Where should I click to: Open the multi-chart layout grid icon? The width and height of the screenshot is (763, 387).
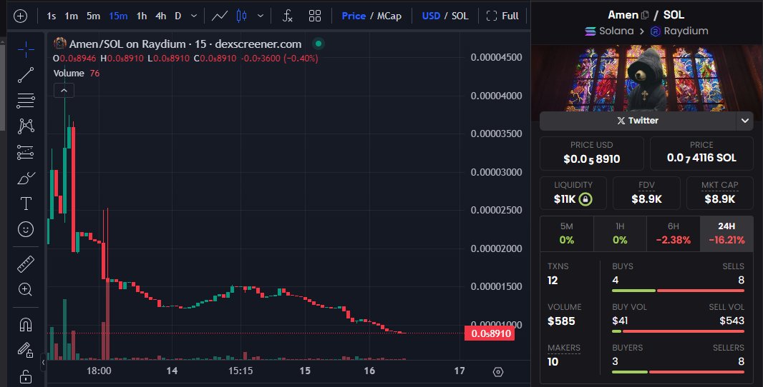tap(315, 16)
